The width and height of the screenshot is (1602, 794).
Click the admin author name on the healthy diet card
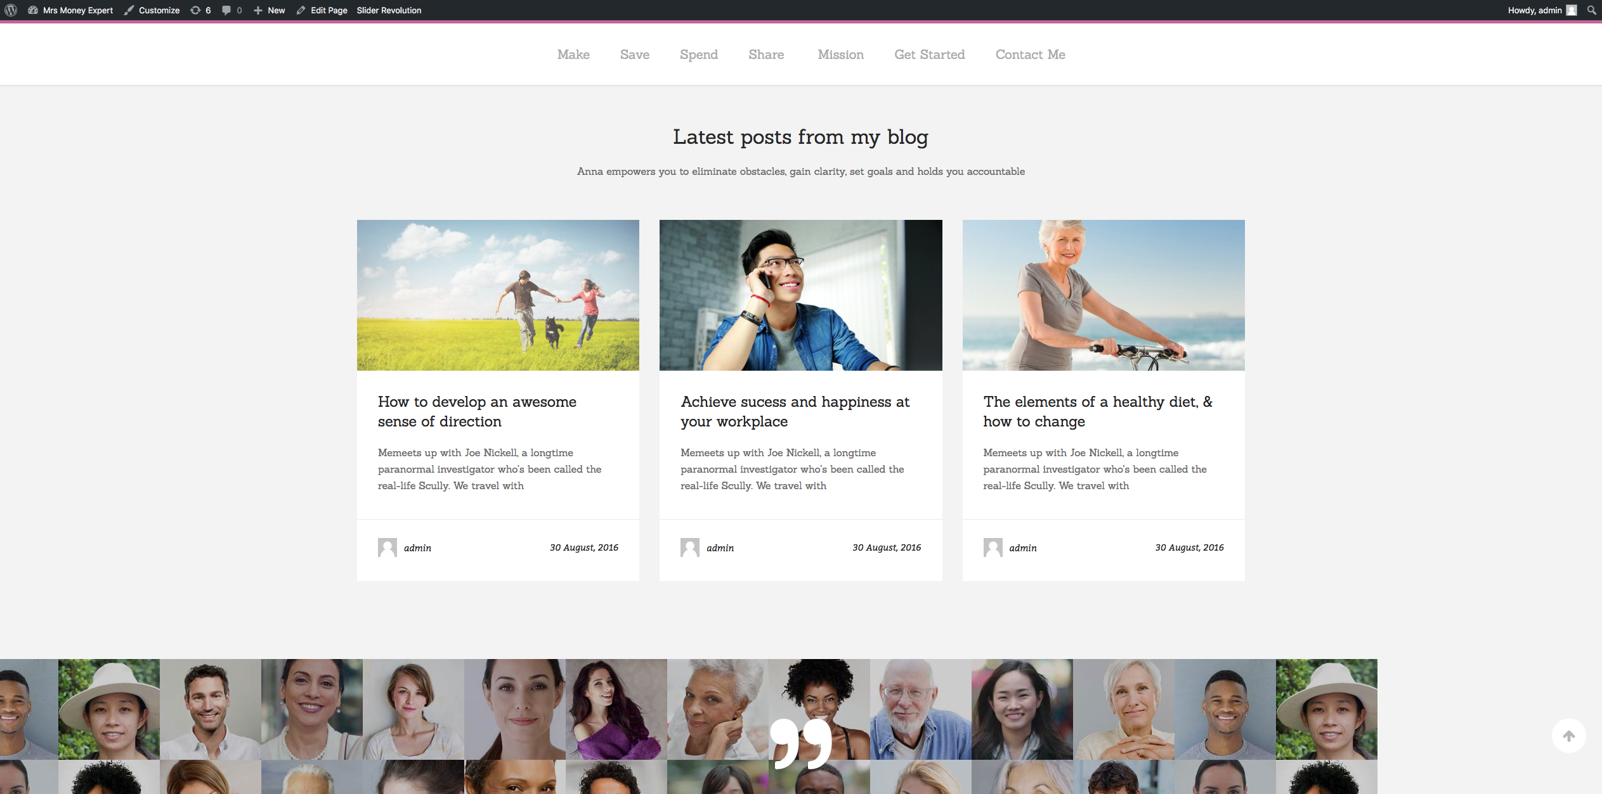click(x=1023, y=548)
